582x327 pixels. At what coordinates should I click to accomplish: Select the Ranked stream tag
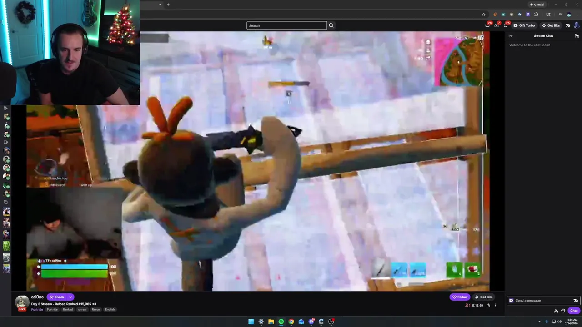point(68,309)
